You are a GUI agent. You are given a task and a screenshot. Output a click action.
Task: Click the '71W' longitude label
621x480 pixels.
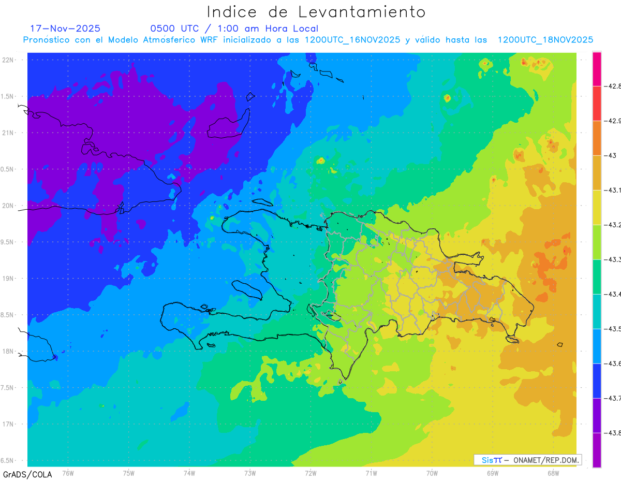pyautogui.click(x=371, y=473)
